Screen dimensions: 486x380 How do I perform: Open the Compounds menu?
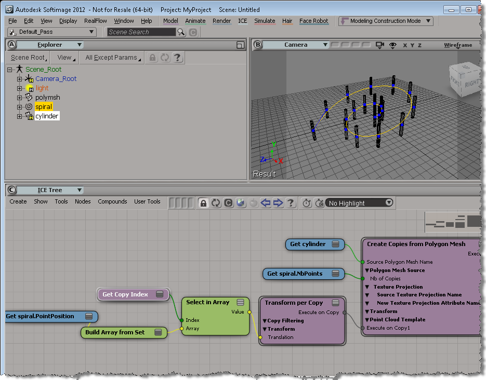112,201
